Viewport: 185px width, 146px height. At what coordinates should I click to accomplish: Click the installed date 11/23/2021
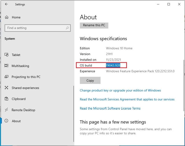[113, 60]
